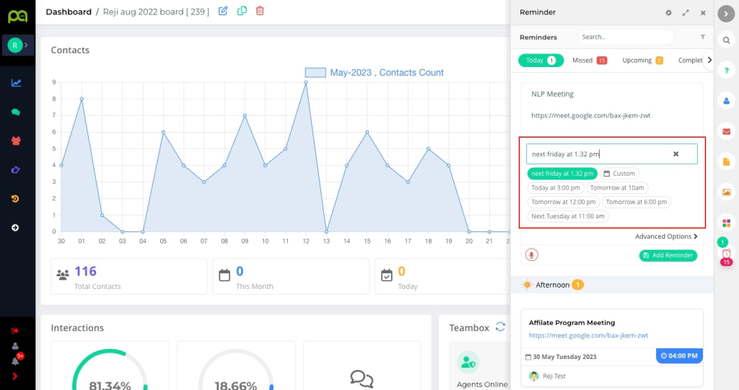Close the Reminder panel
The height and width of the screenshot is (390, 739).
click(x=703, y=13)
